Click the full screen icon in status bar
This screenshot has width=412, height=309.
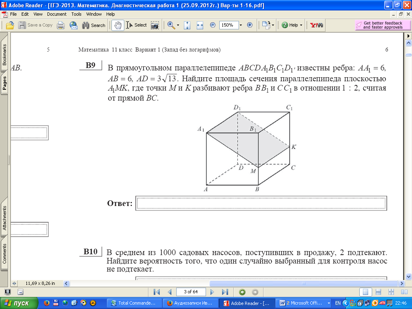click(x=8, y=292)
